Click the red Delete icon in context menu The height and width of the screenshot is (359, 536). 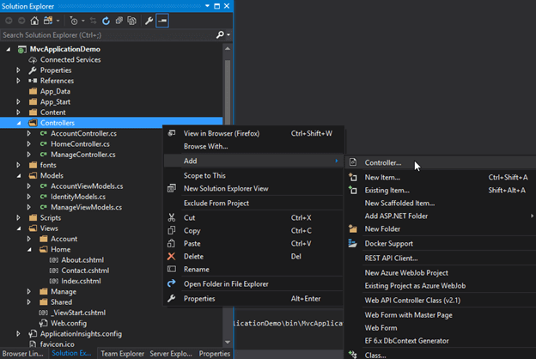(x=171, y=256)
